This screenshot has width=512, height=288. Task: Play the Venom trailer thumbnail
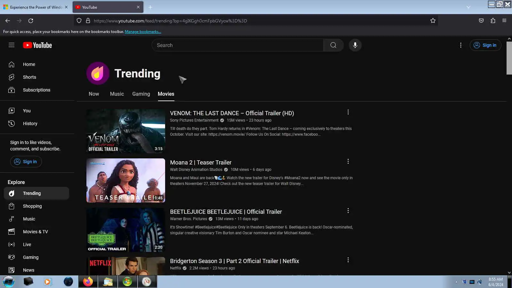pos(126,131)
